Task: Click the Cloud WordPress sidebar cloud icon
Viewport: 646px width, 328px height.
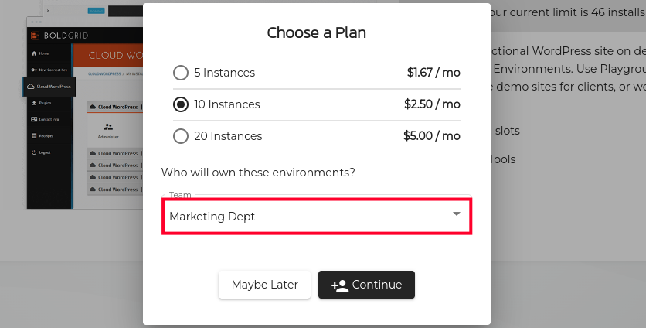Action: pos(32,87)
